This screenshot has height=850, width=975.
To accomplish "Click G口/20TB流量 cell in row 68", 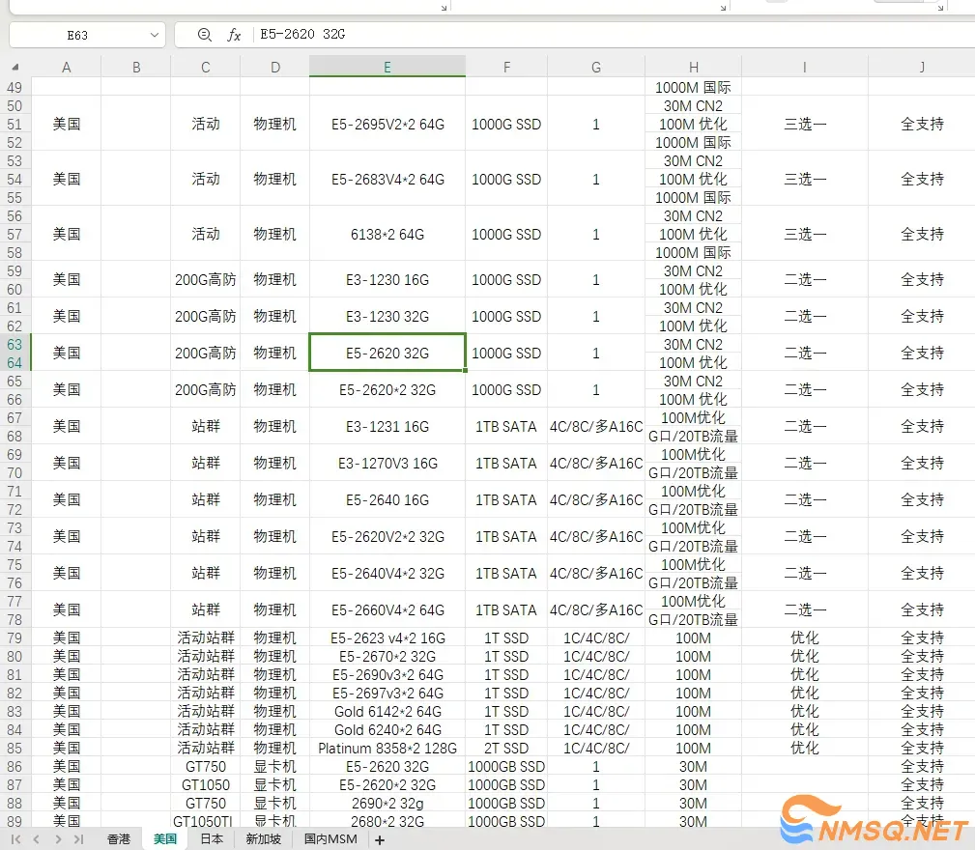I will click(693, 437).
